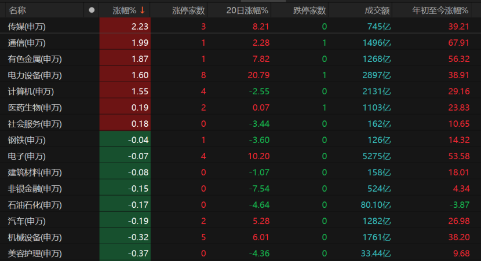Open the 通信(申万) sector row

240,43
